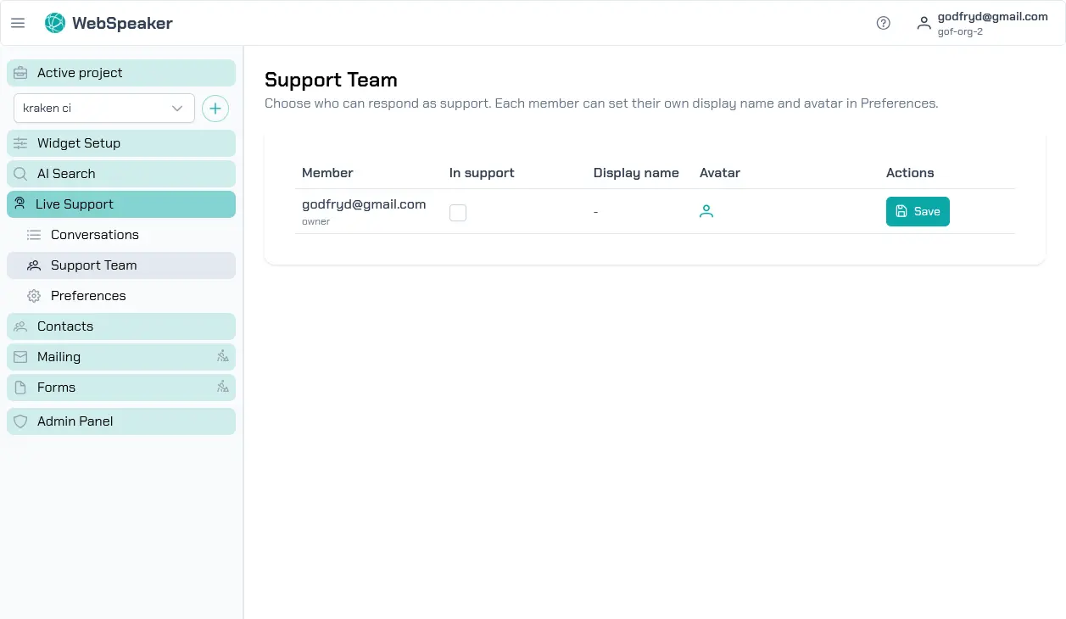Click the locked icon next to Forms
This screenshot has width=1066, height=619.
(x=222, y=387)
